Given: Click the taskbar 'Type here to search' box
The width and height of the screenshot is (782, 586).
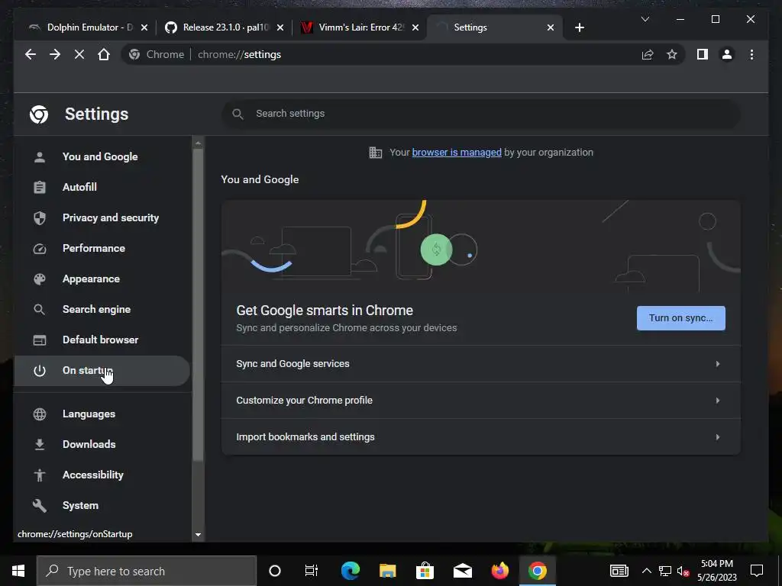Looking at the screenshot, I should pos(146,571).
